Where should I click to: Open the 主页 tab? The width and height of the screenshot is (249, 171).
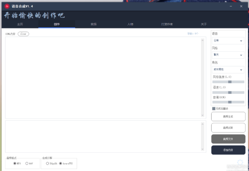pyautogui.click(x=20, y=24)
